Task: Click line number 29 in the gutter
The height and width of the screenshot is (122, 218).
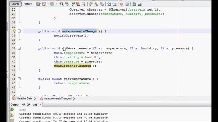Action: (x=14, y=14)
